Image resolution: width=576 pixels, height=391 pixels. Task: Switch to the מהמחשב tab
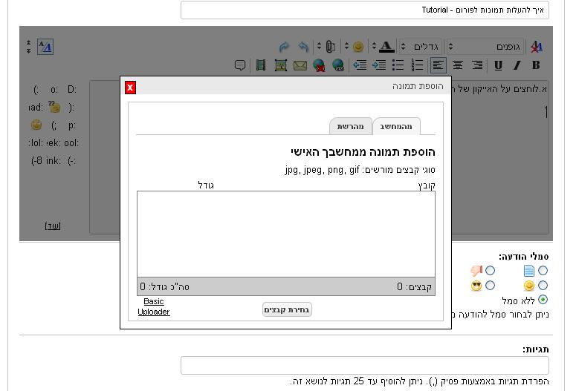[397, 127]
